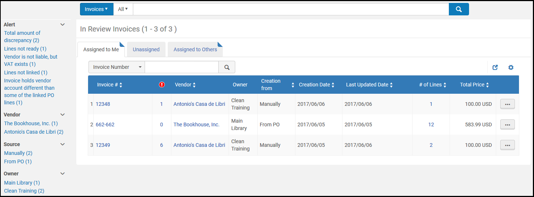The image size is (534, 197).
Task: Filter by The Bookhouse, Inc. vendor facet
Action: click(x=31, y=124)
